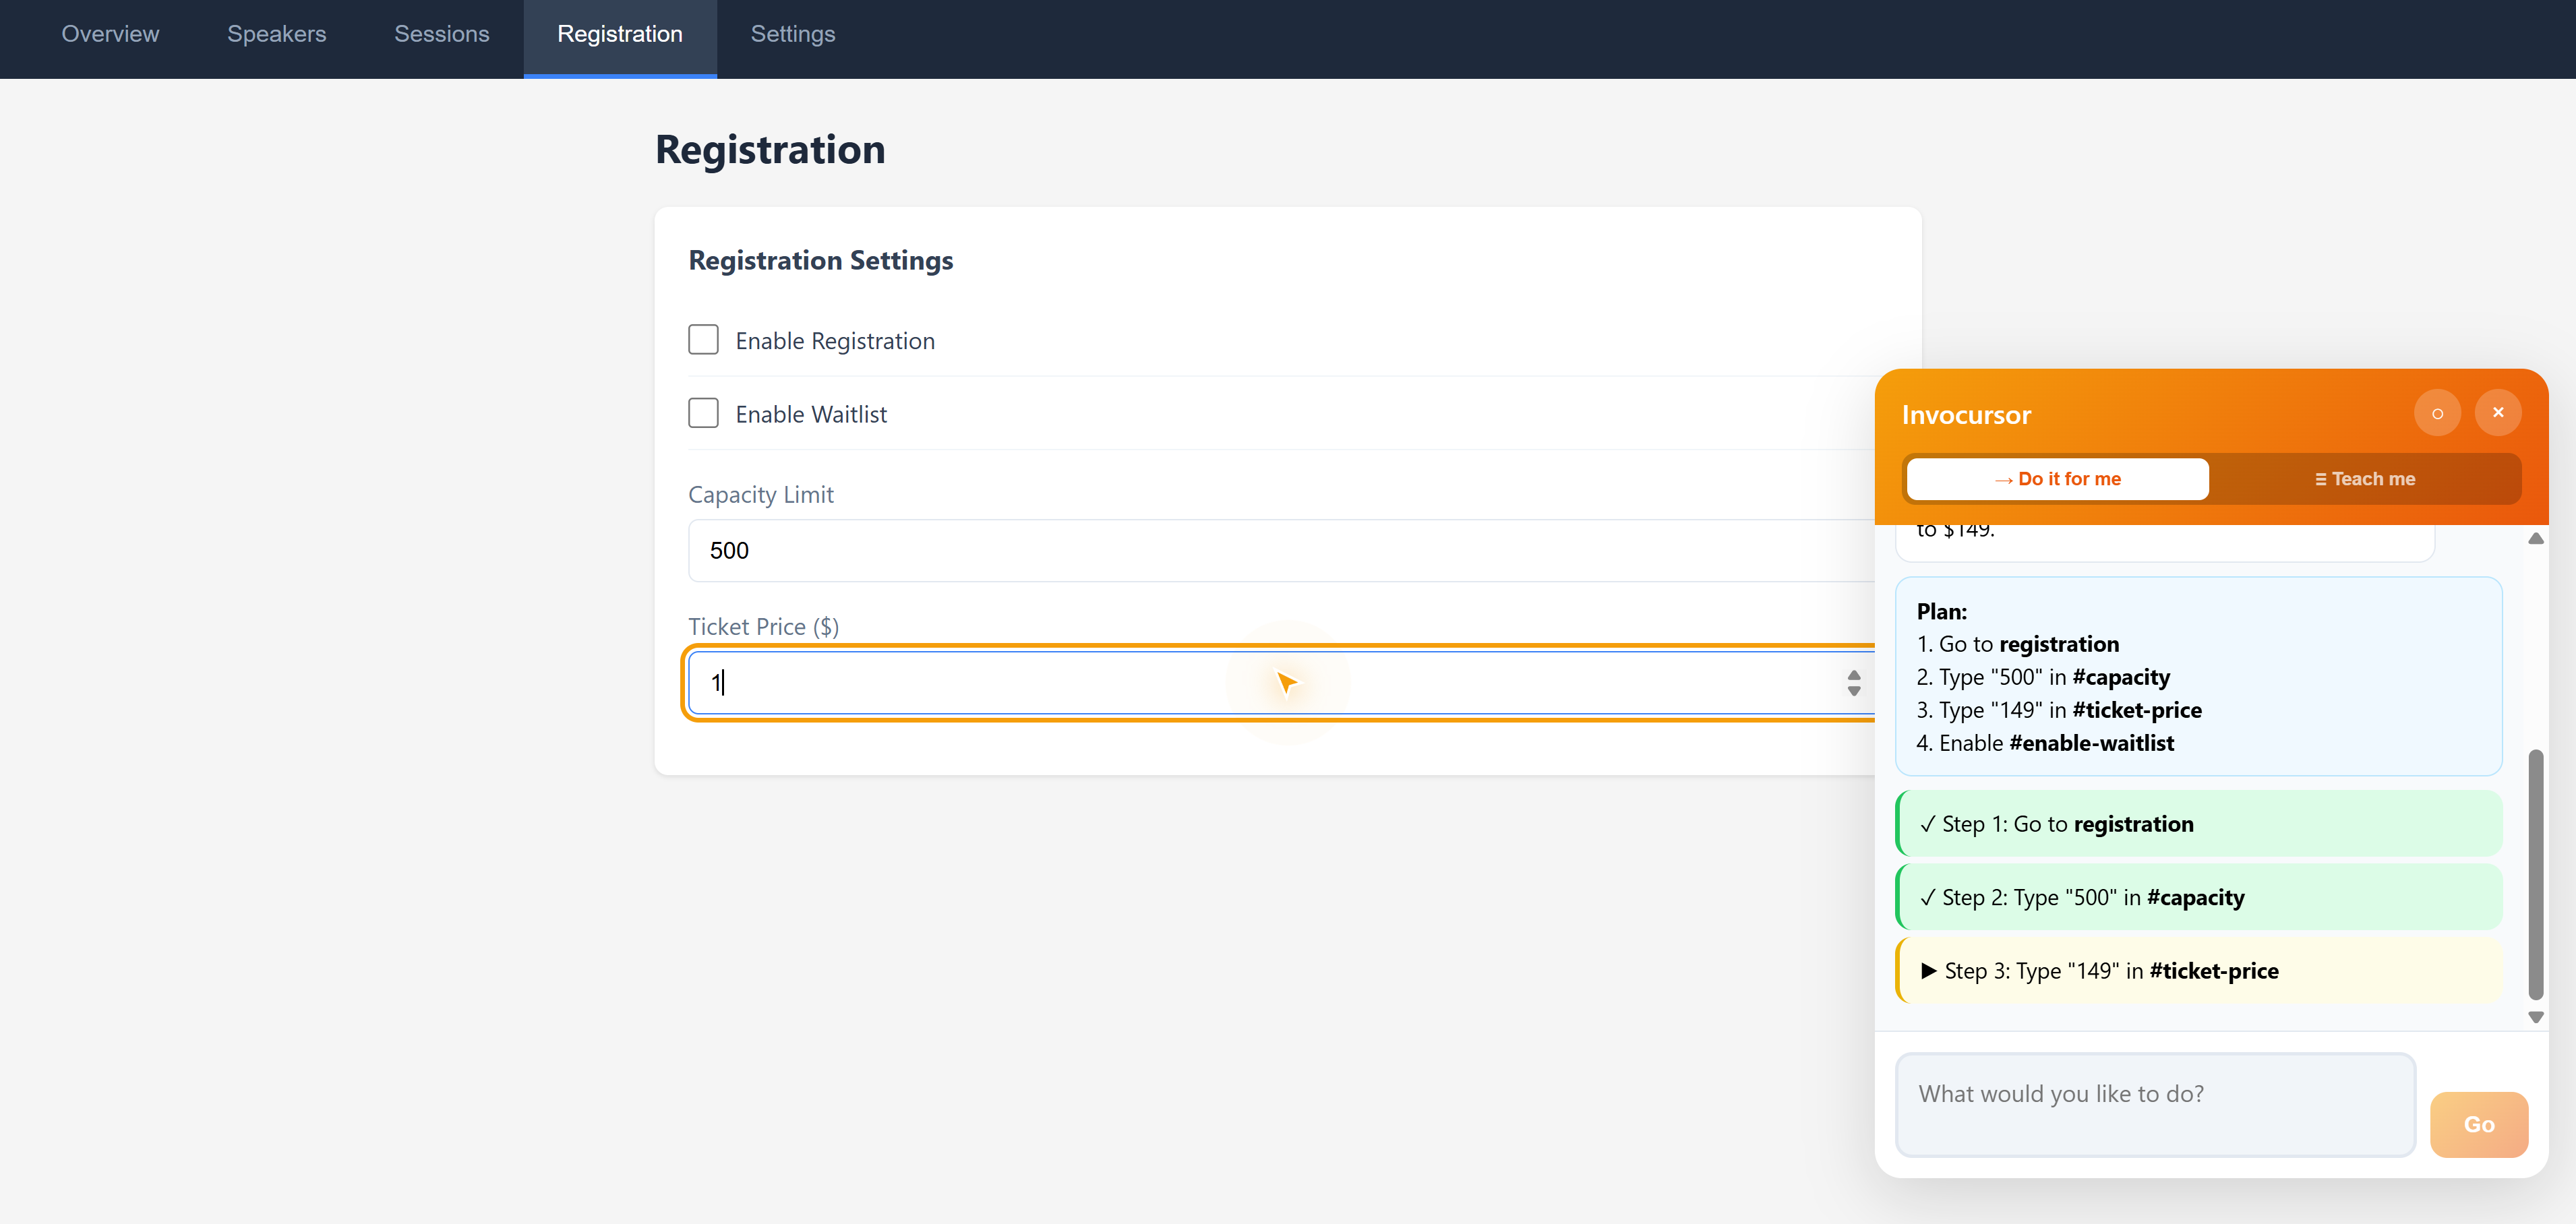Toggle the Enable Registration checkbox
Image resolution: width=2576 pixels, height=1224 pixels.
pyautogui.click(x=703, y=340)
